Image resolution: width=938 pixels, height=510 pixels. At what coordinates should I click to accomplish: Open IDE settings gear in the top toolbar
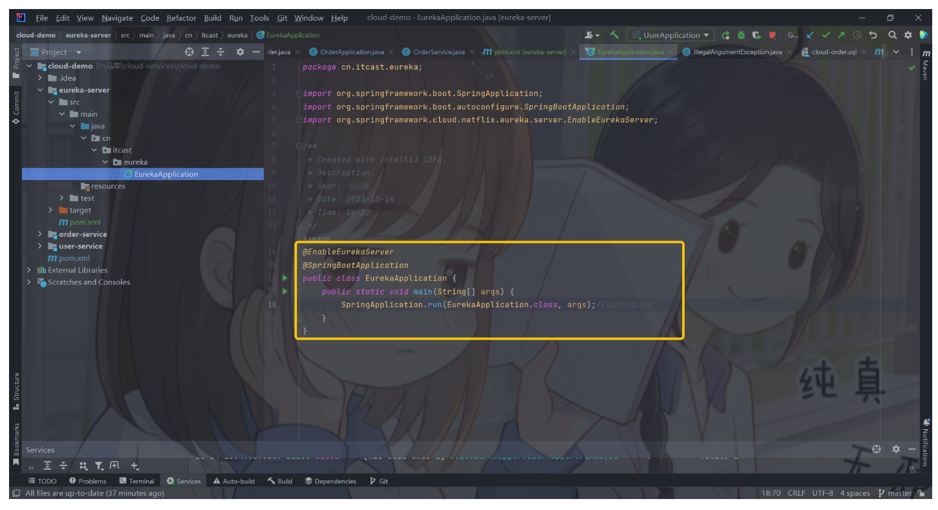click(x=908, y=35)
